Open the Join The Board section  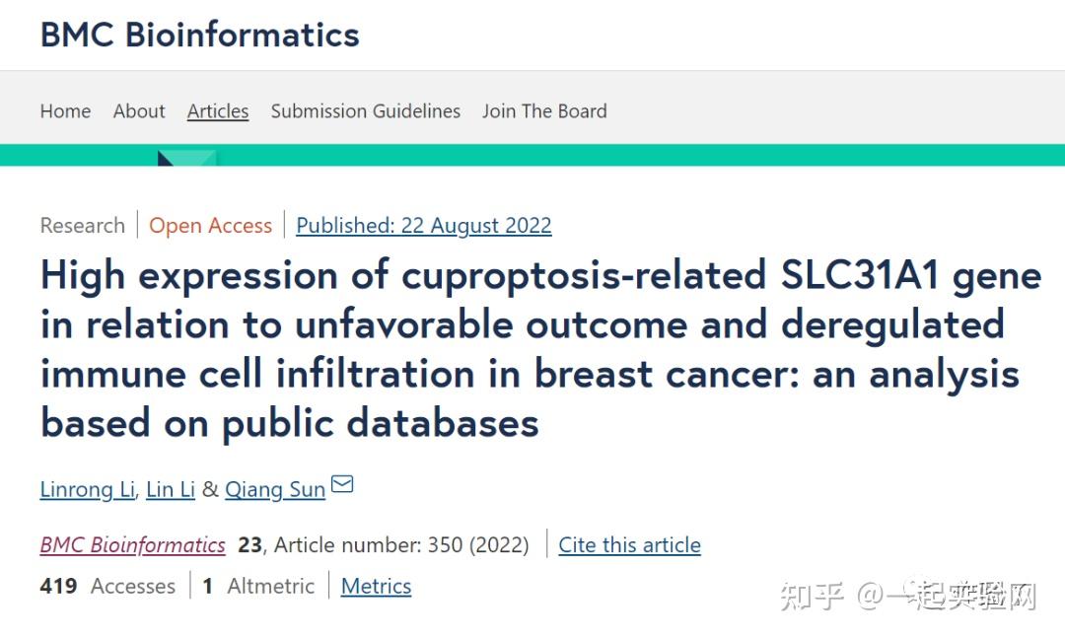click(544, 111)
